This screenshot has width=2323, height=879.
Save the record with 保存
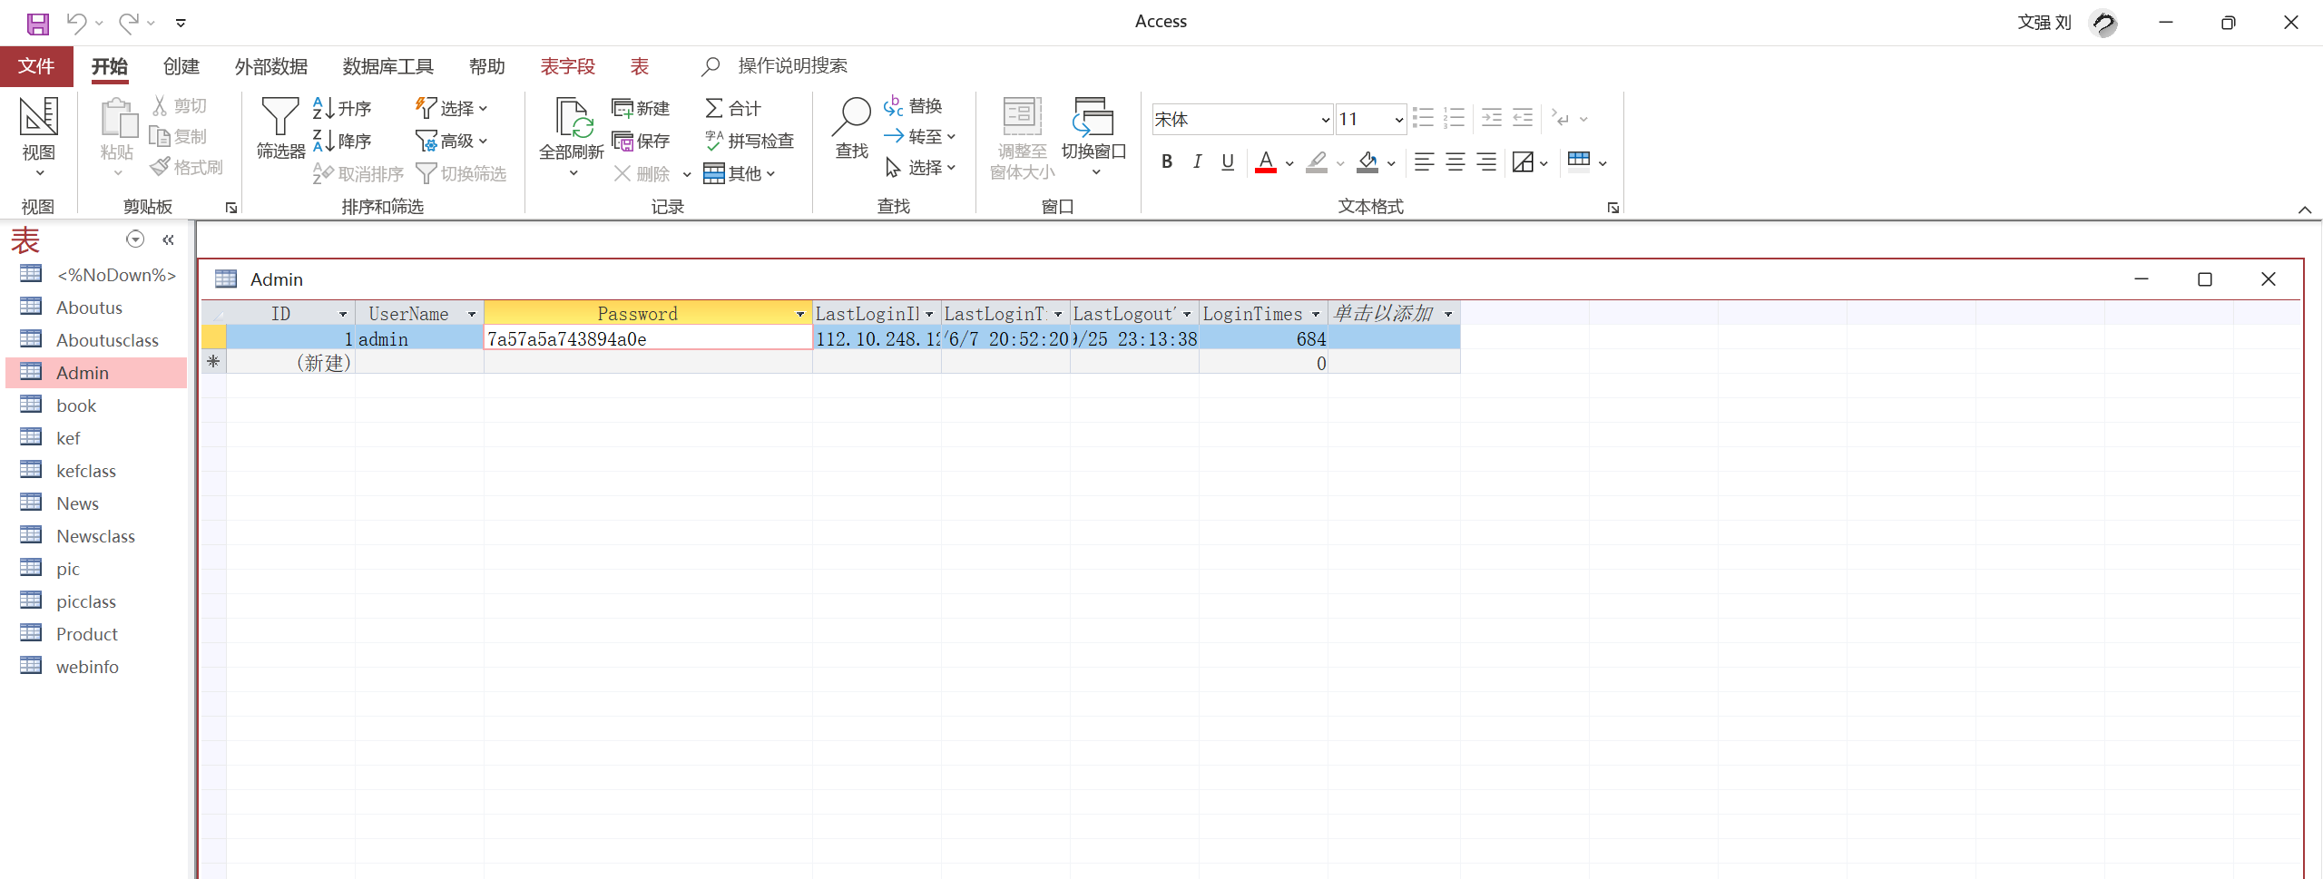641,141
